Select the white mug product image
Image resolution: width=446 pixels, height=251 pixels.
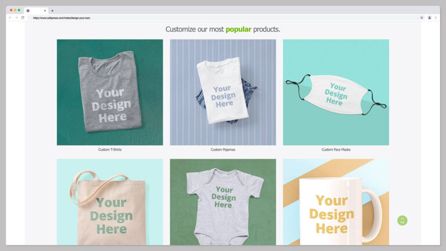(x=336, y=202)
